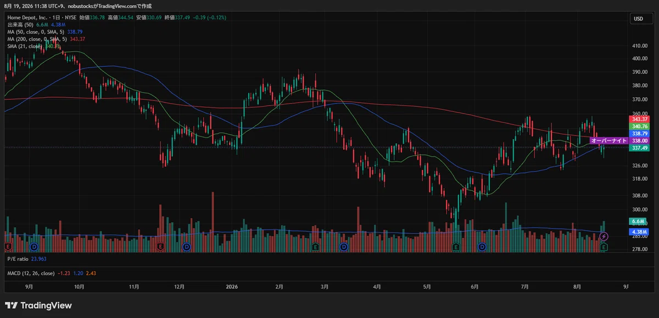This screenshot has width=659, height=318.
Task: Click the 始値336.78 open value
Action: [x=92, y=18]
